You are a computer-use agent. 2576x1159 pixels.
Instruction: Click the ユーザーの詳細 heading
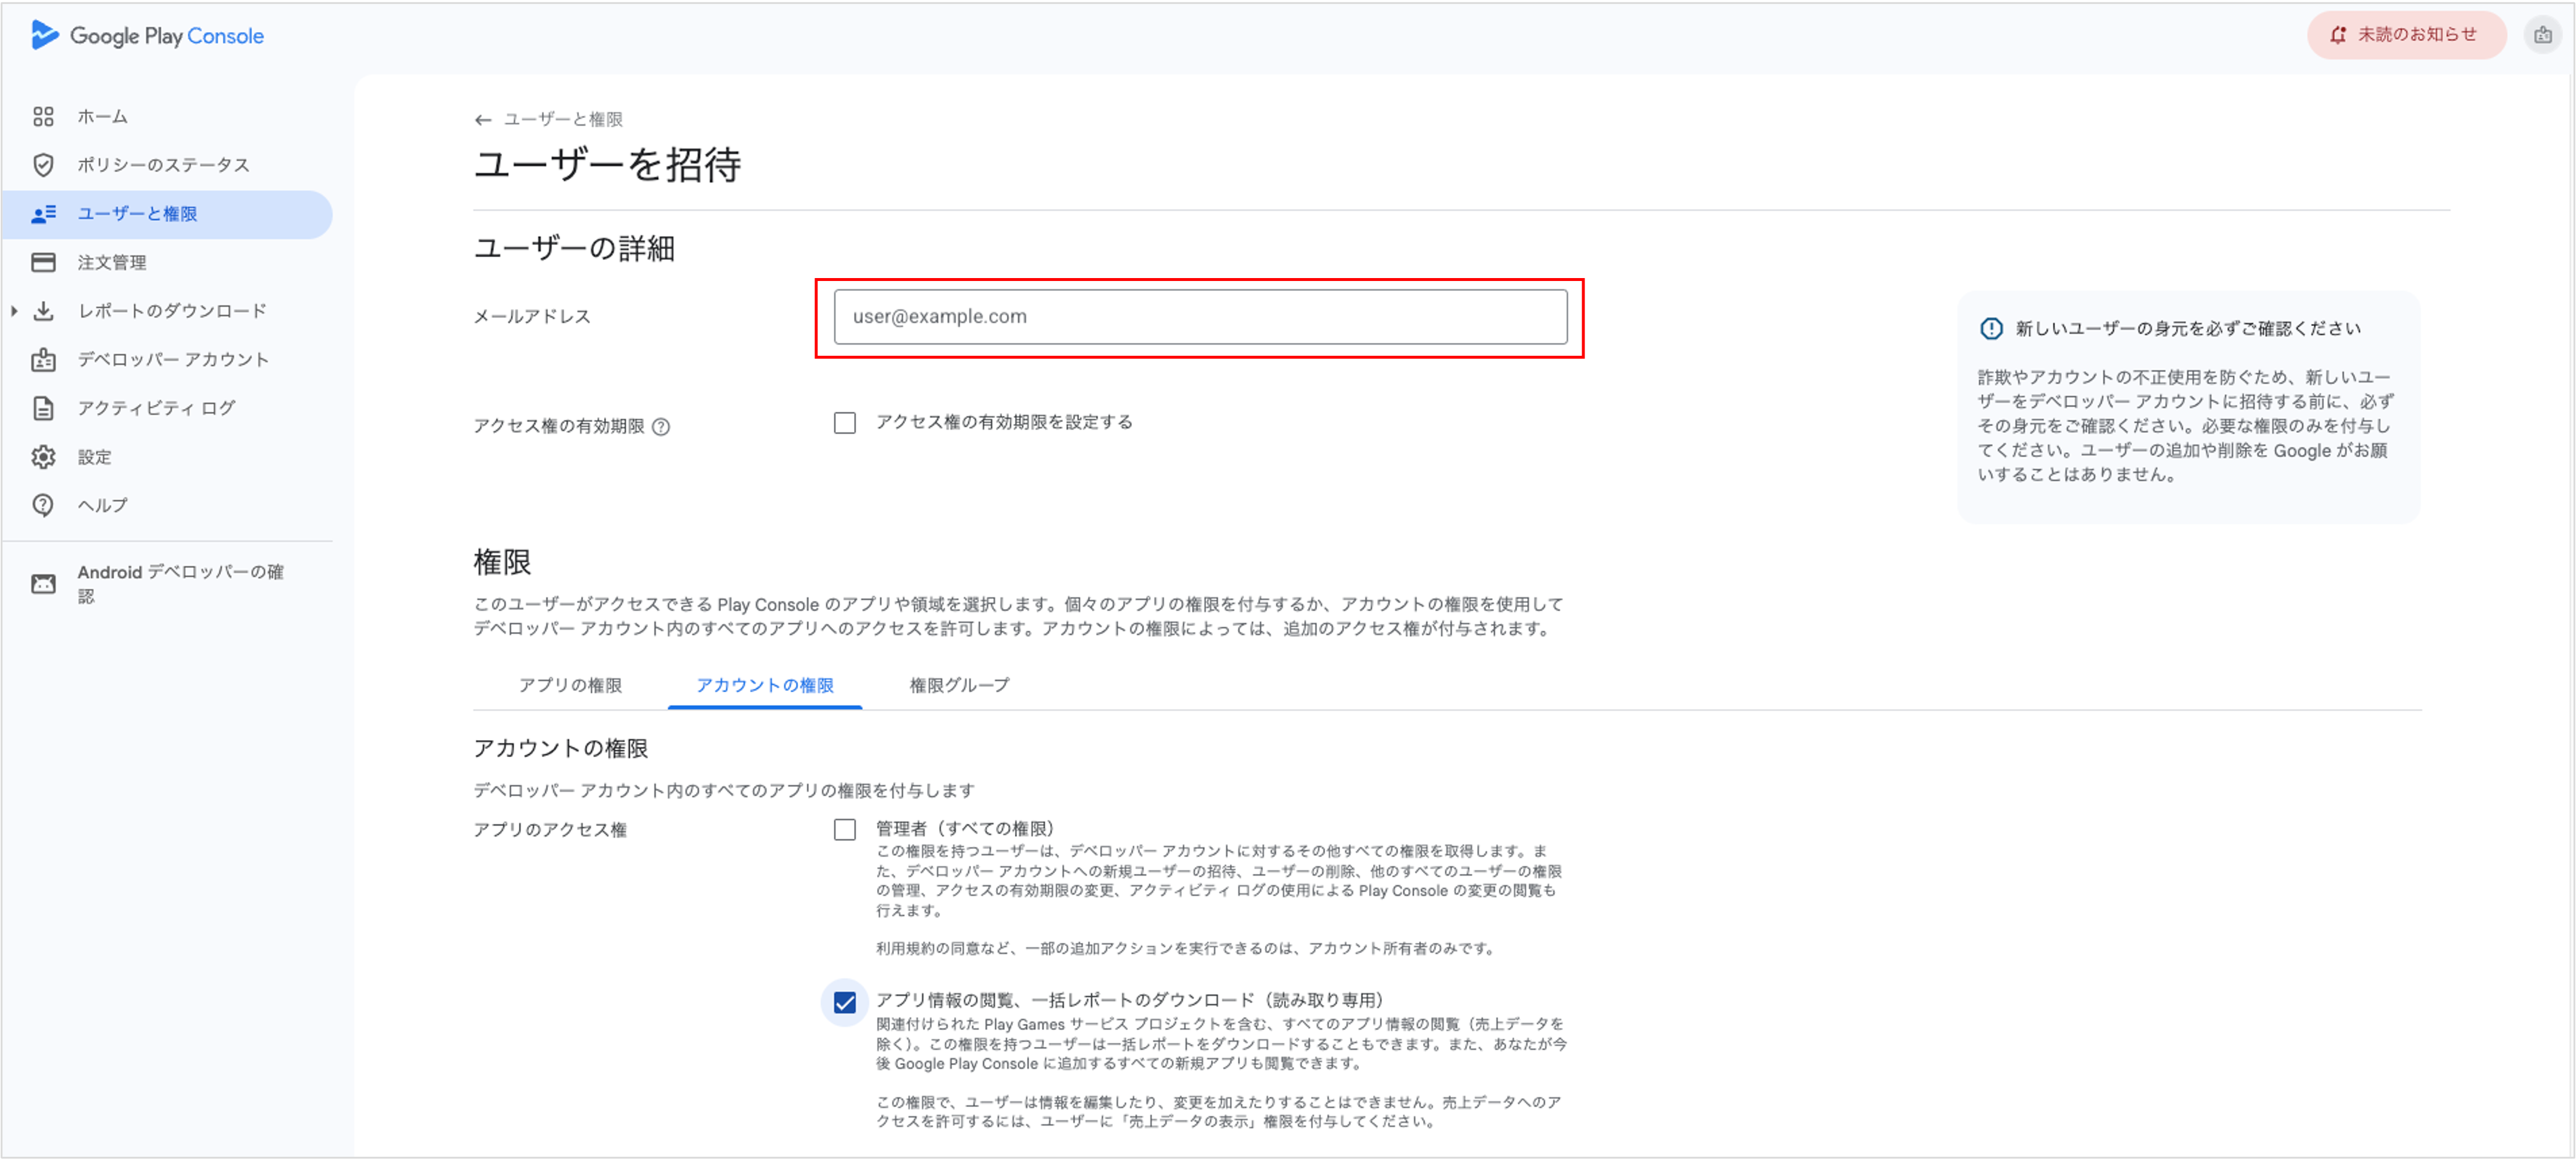[574, 248]
